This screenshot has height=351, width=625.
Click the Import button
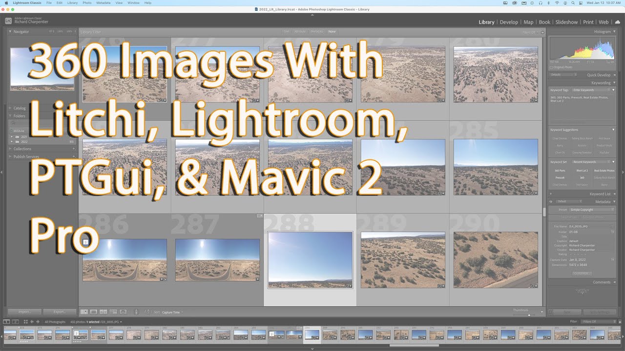coord(24,312)
